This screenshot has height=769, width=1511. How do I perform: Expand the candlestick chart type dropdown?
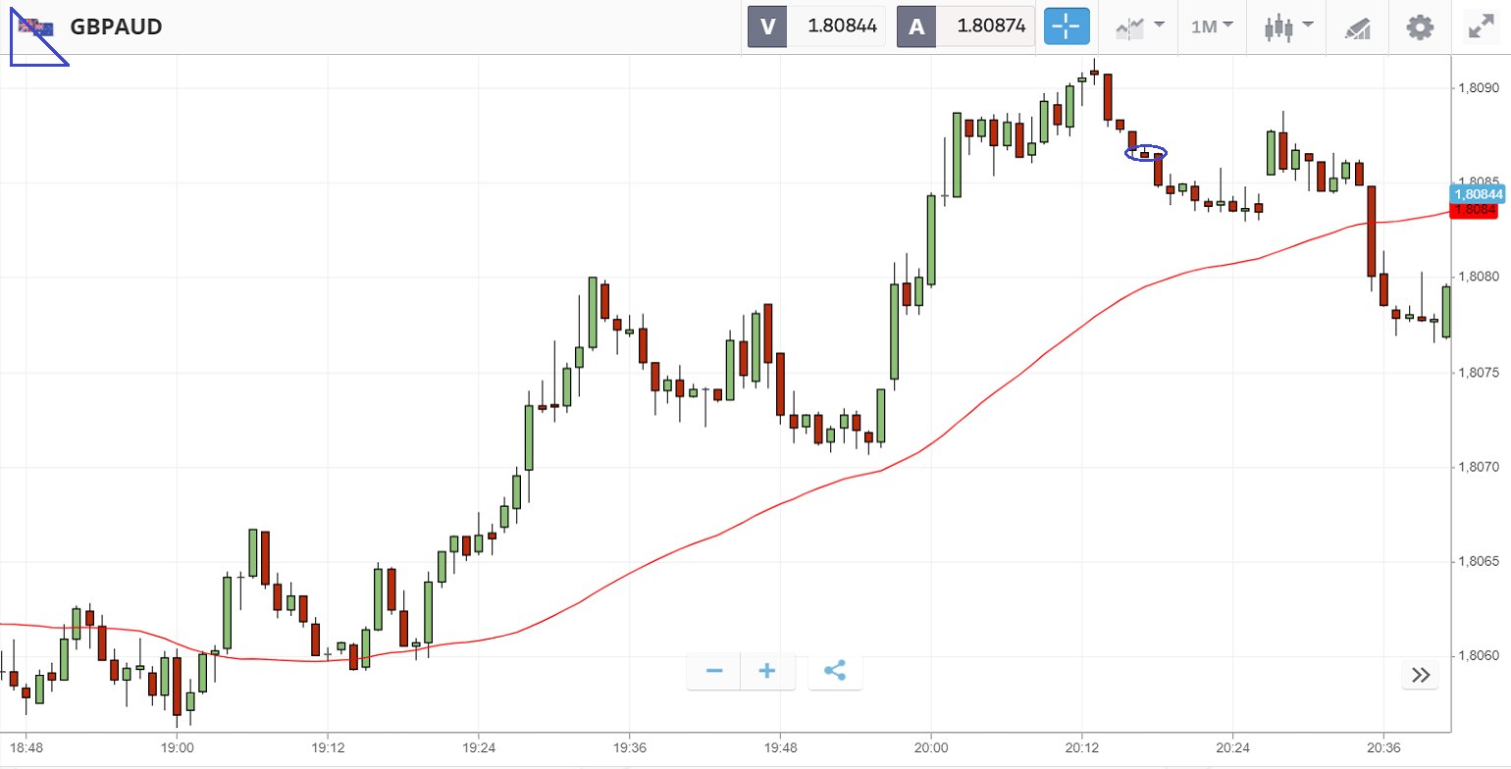pos(1287,26)
